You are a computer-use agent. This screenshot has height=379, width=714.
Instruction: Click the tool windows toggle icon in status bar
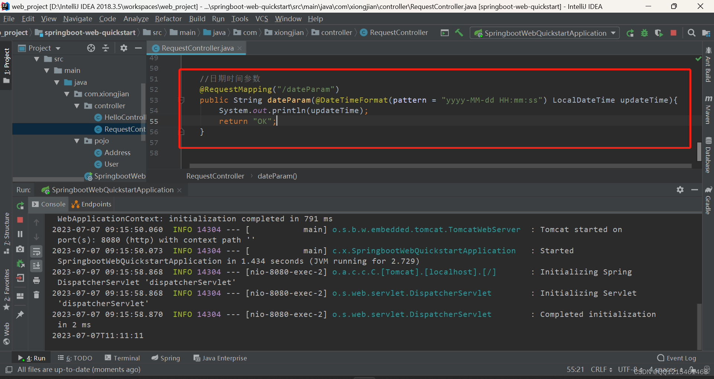point(9,369)
